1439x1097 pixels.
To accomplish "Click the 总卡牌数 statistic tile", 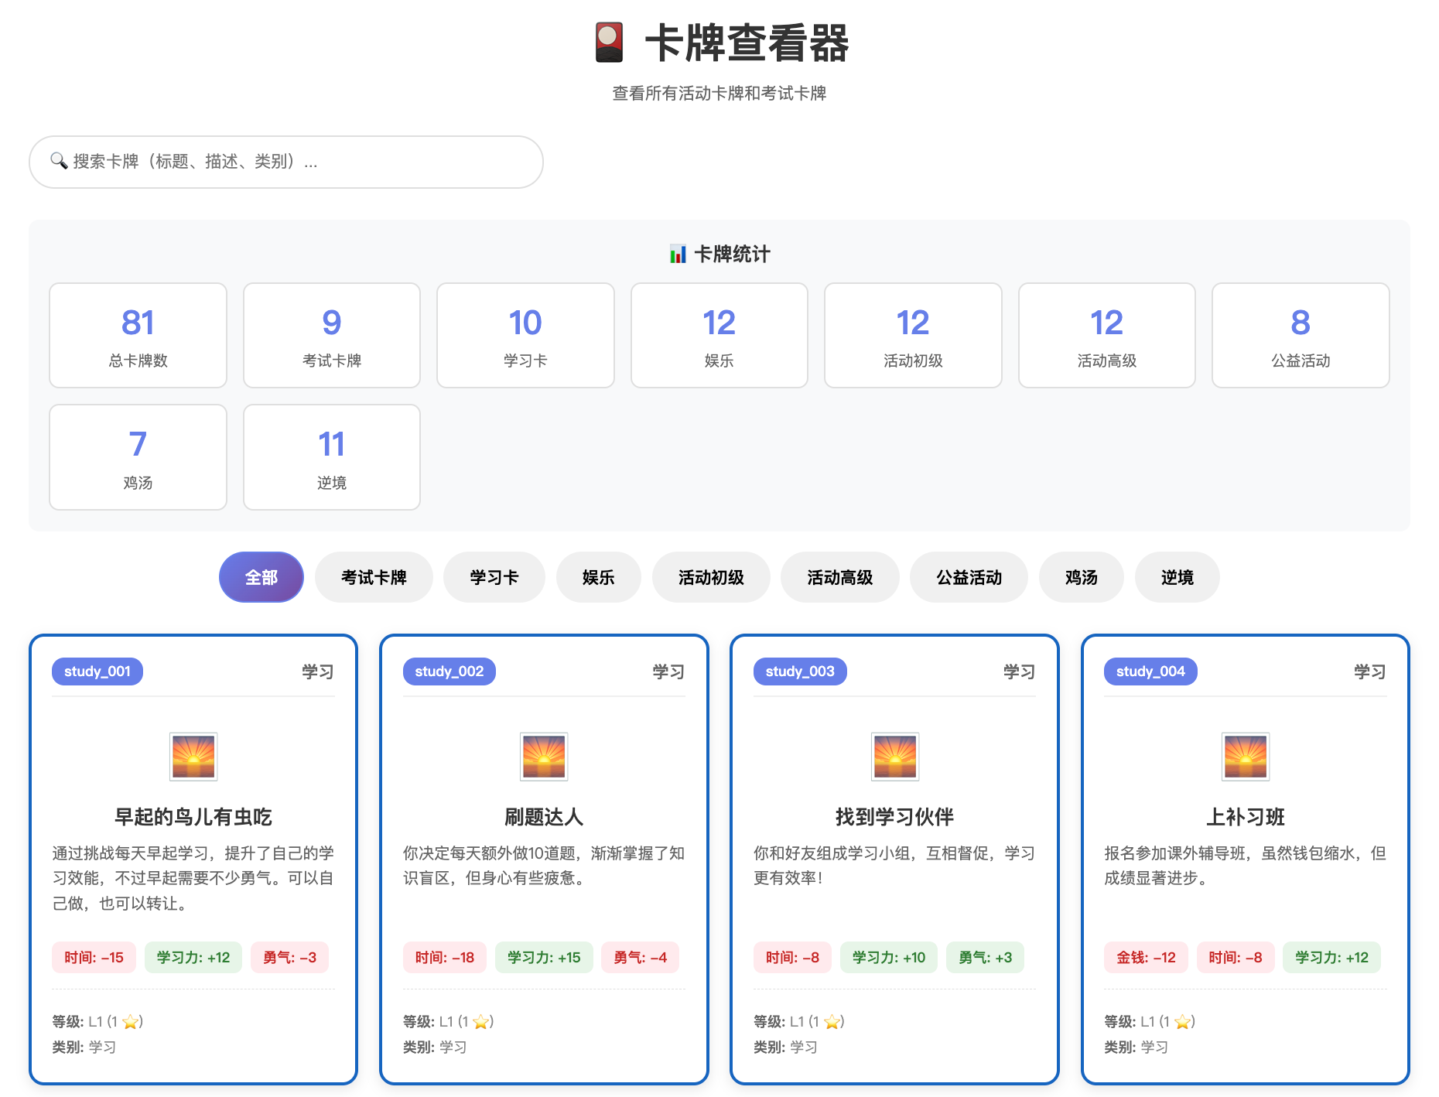I will (137, 335).
